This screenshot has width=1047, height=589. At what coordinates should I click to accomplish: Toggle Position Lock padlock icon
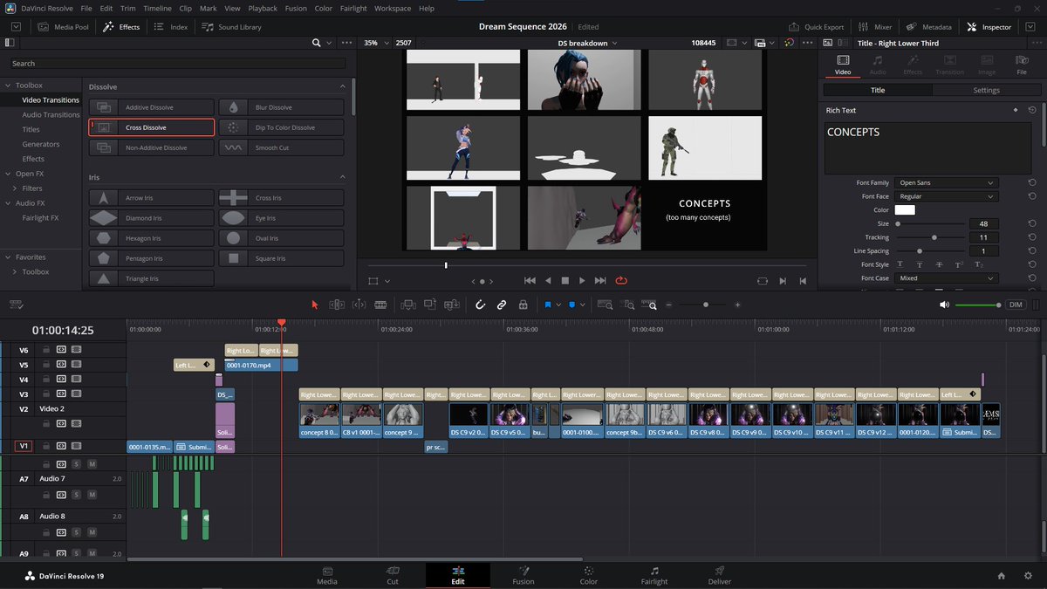click(523, 305)
